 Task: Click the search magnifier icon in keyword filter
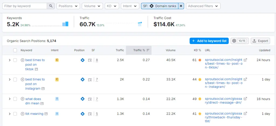(51, 6)
